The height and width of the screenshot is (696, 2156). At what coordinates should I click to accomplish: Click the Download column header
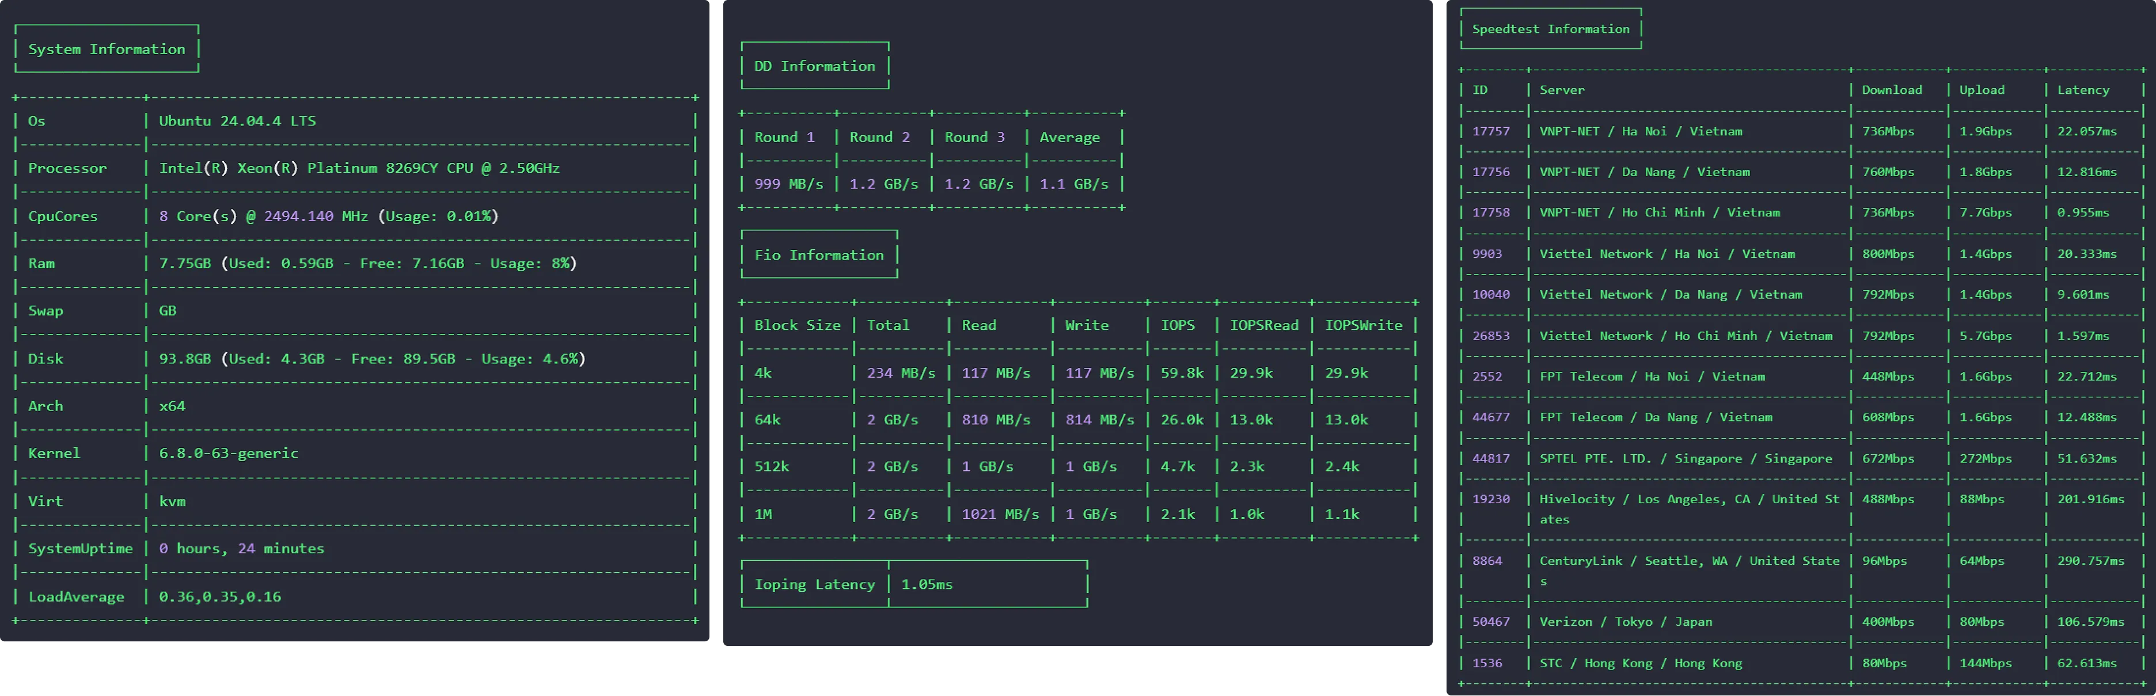click(1892, 90)
